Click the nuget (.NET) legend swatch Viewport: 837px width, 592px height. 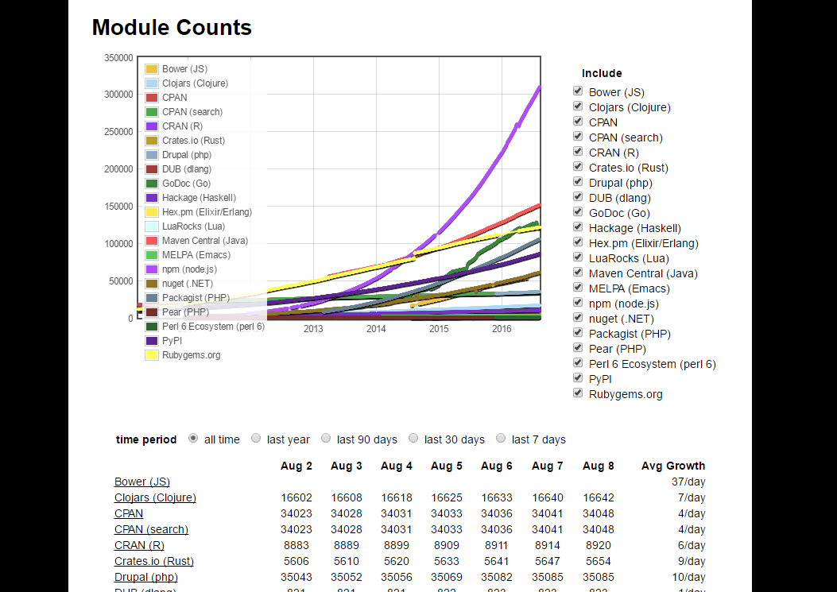pos(152,284)
